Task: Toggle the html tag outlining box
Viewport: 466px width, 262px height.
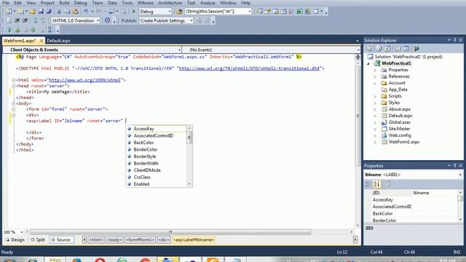Action: pos(13,80)
